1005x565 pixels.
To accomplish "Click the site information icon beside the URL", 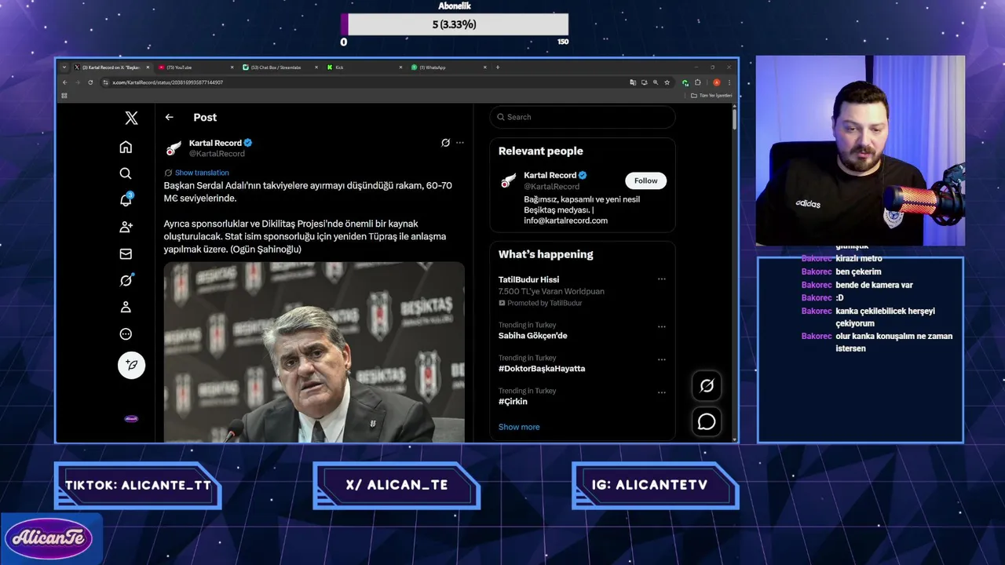I will (106, 82).
